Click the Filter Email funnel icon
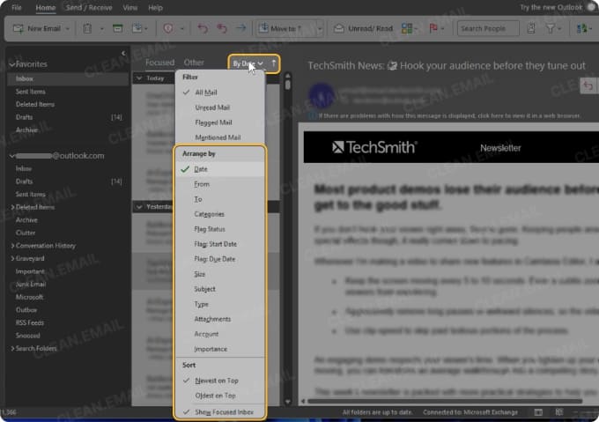Screen dimensions: 599x422 click(x=551, y=29)
